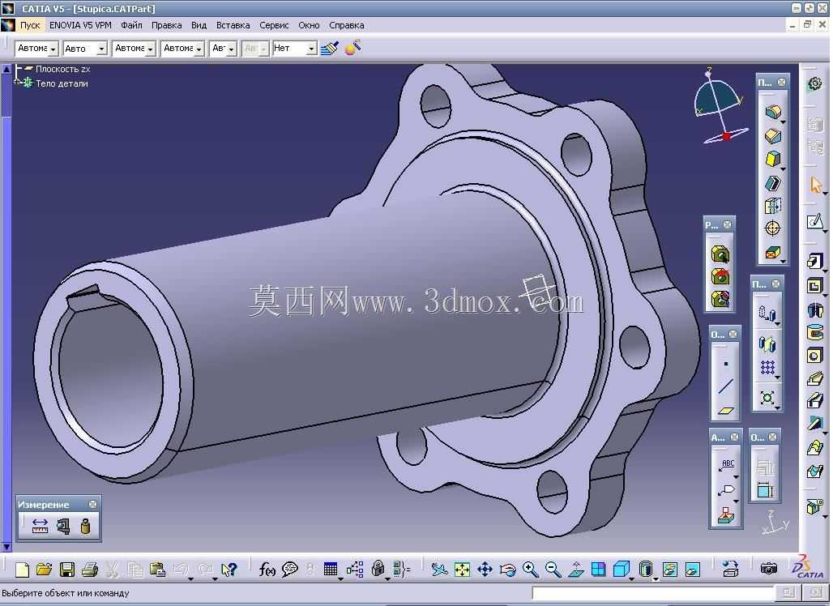Select the Тело детали tree node
The height and width of the screenshot is (606, 833).
pos(62,83)
